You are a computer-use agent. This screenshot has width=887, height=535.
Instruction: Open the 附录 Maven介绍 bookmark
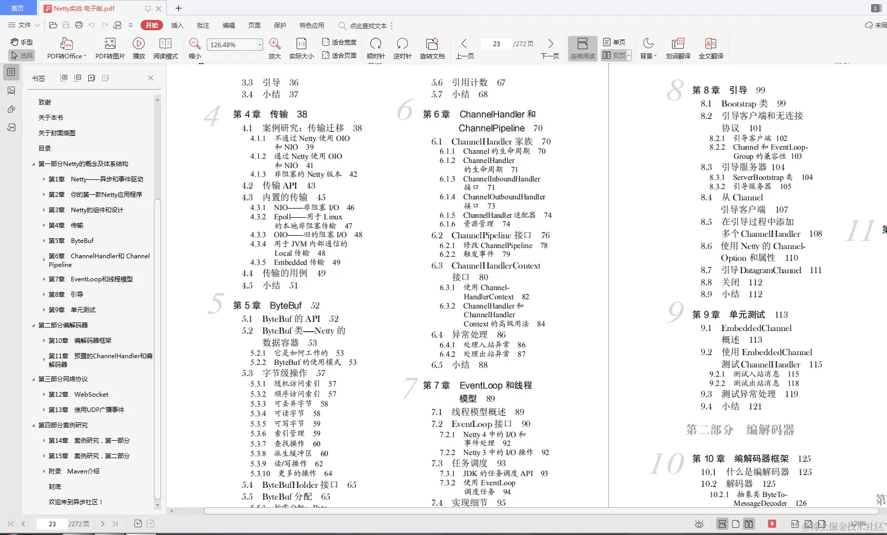[74, 471]
